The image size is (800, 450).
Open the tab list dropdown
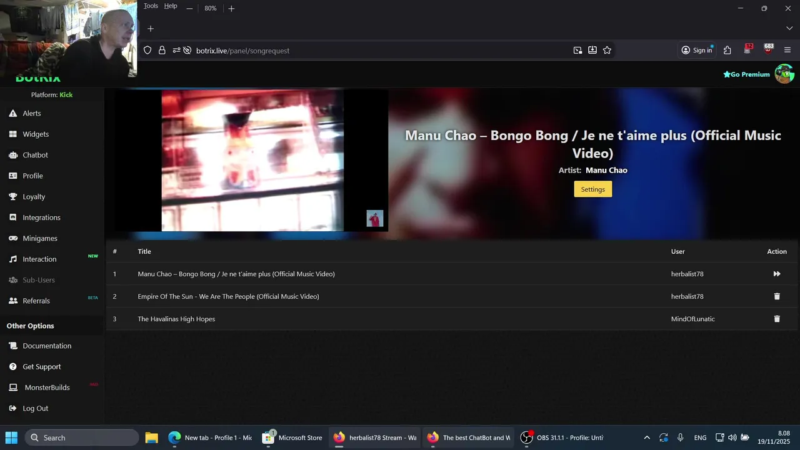click(x=789, y=29)
